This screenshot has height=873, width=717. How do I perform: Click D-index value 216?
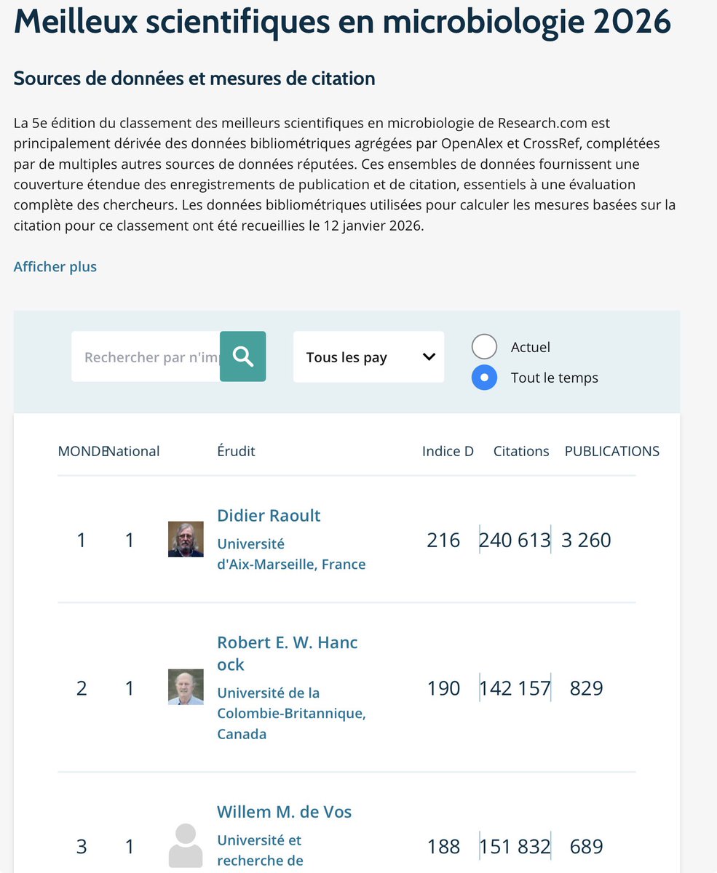click(x=443, y=540)
